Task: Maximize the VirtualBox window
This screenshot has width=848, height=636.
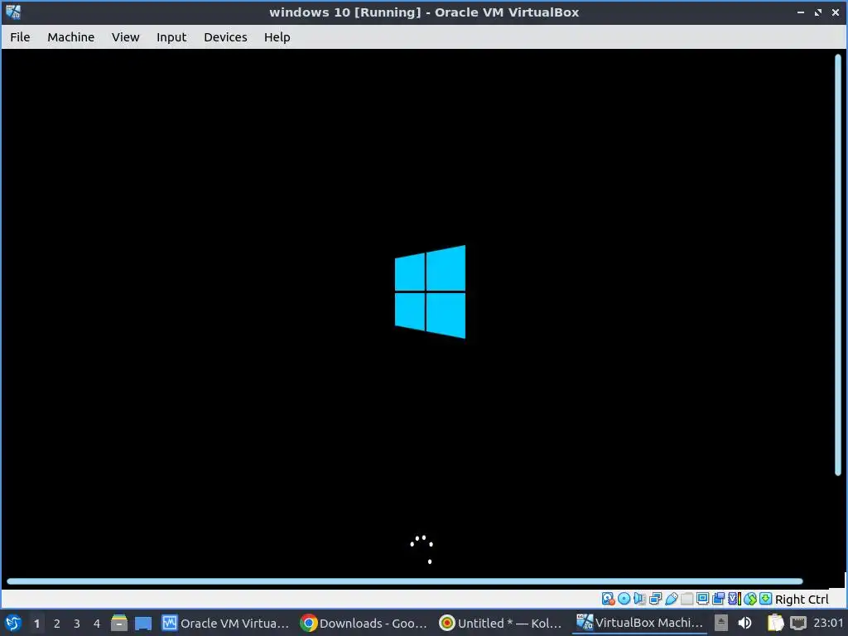Action: coord(817,12)
